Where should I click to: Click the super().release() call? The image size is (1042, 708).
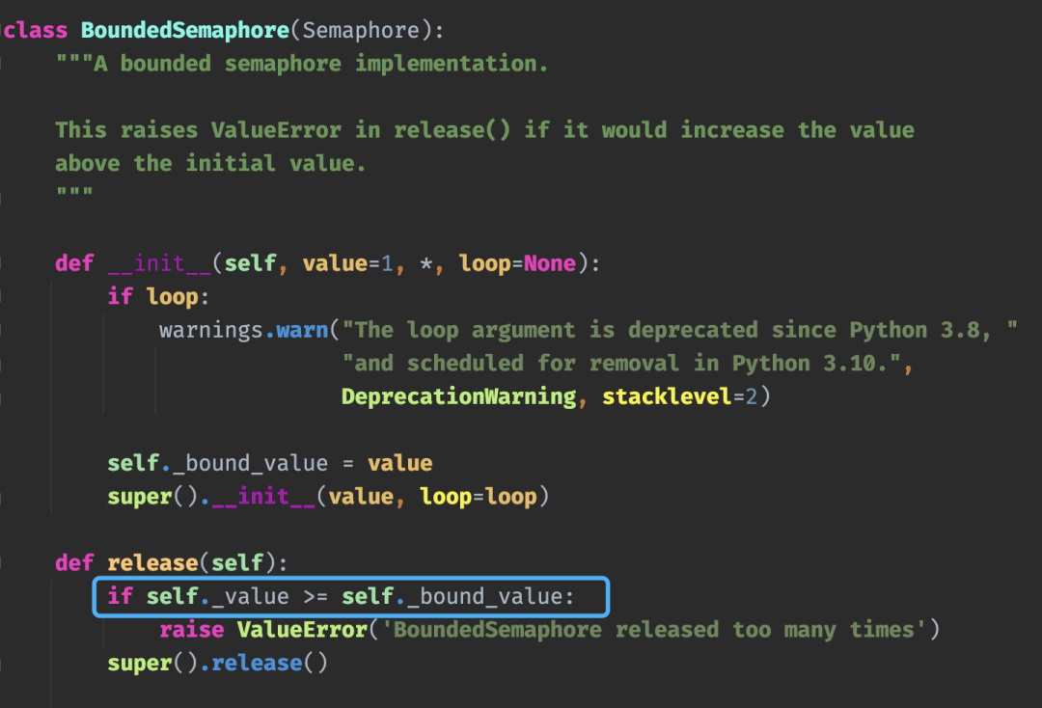click(x=217, y=664)
